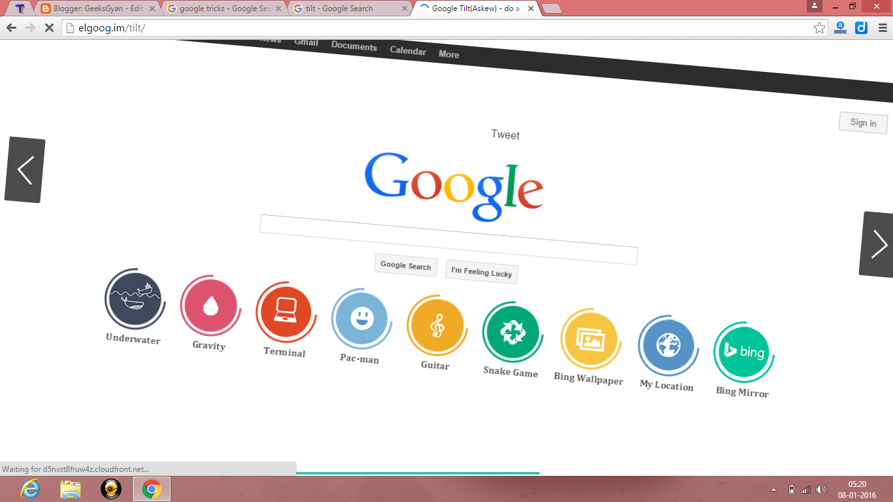893x502 pixels.
Task: Check network signal icon in system tray
Action: pos(805,490)
